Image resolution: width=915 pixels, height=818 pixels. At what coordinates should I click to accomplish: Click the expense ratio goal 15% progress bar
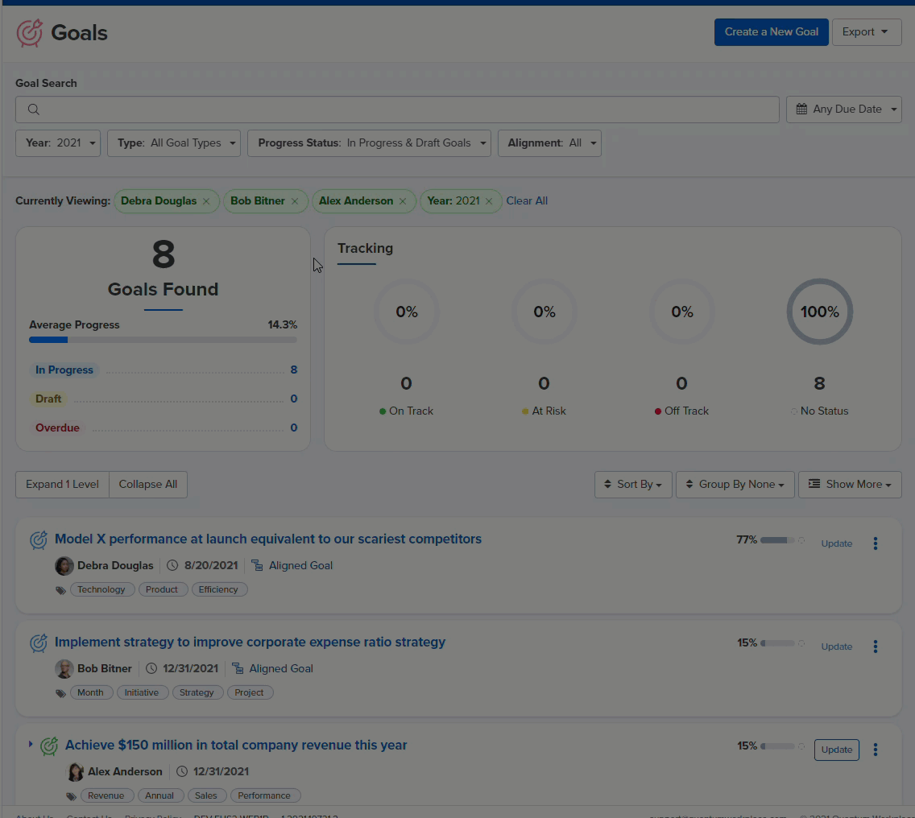click(777, 643)
